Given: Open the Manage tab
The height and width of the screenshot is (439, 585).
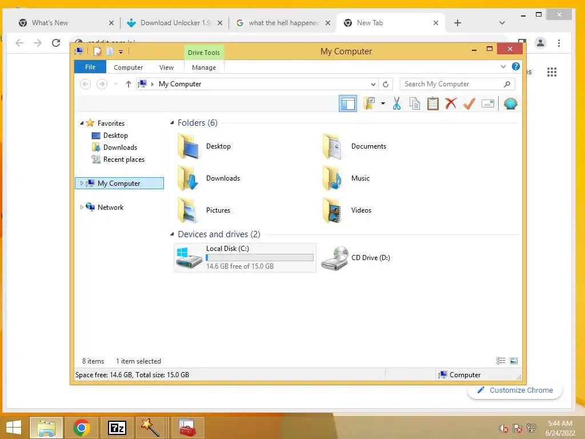Looking at the screenshot, I should click(204, 67).
